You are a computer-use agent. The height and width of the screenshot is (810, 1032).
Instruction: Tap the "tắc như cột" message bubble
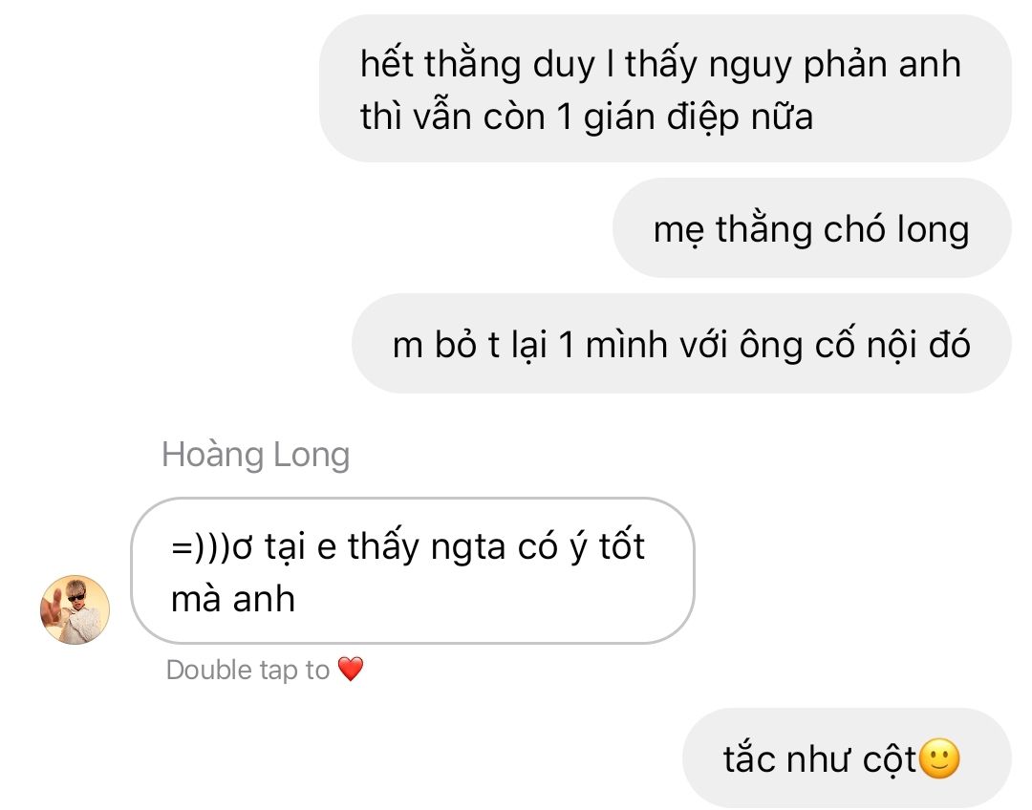point(847,758)
